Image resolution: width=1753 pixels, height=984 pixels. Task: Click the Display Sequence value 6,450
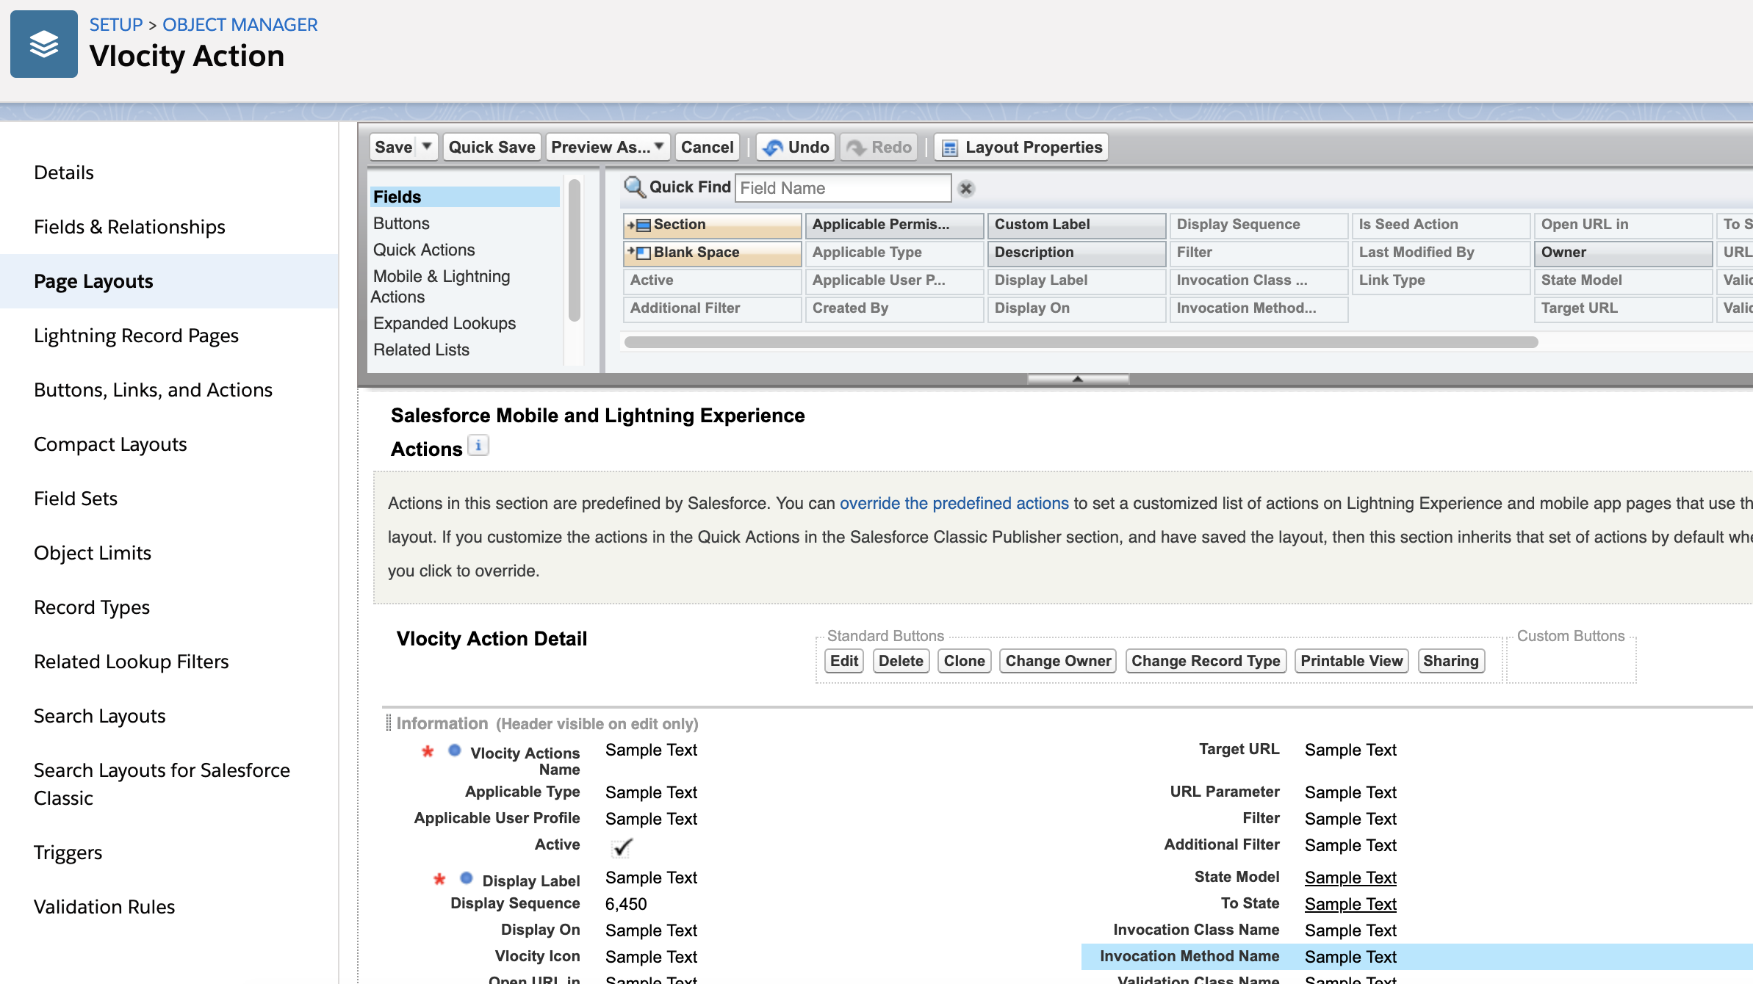[x=626, y=904]
